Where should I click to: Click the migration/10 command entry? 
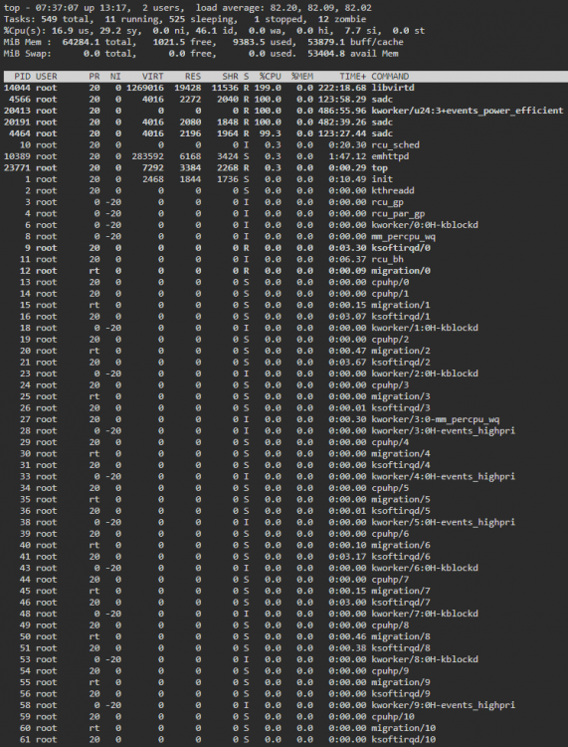click(404, 728)
